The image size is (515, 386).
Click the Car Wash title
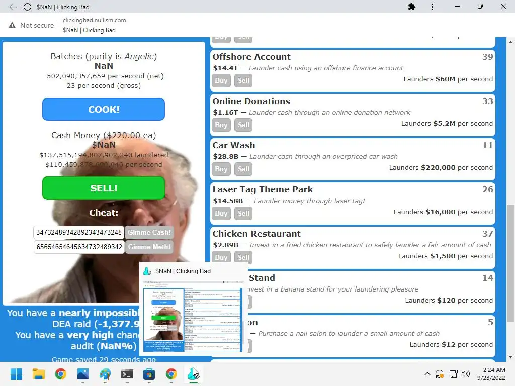tap(234, 145)
